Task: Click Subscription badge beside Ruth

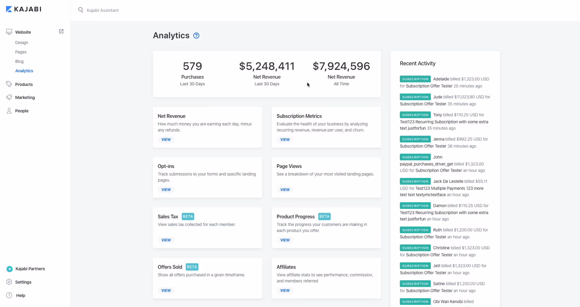Action: 415,230
